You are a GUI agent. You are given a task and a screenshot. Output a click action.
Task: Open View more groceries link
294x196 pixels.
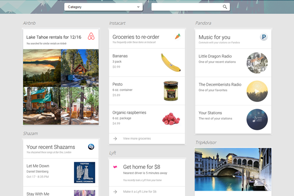137,139
